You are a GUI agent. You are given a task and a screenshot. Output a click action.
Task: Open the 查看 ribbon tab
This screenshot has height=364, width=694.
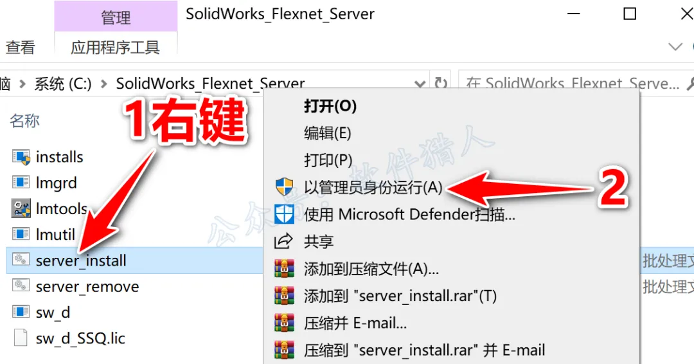[x=21, y=48]
